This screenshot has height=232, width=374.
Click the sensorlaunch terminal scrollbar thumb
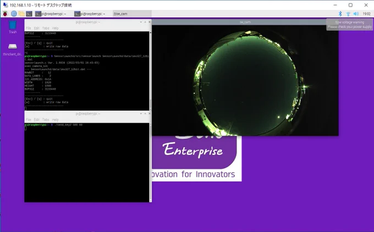150,104
